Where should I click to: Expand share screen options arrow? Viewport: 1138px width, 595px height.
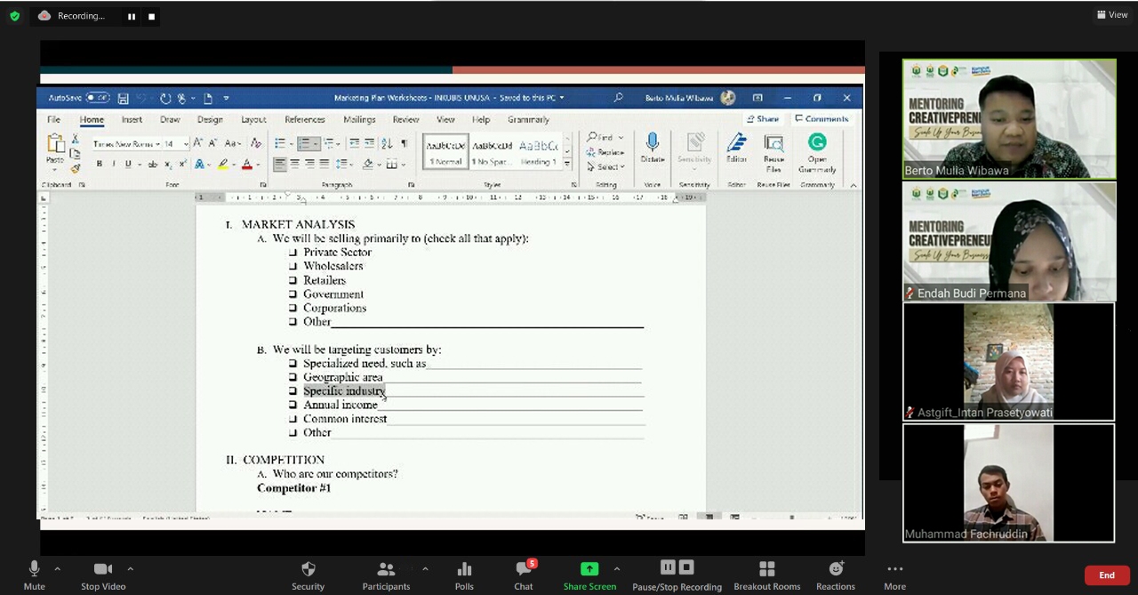617,568
